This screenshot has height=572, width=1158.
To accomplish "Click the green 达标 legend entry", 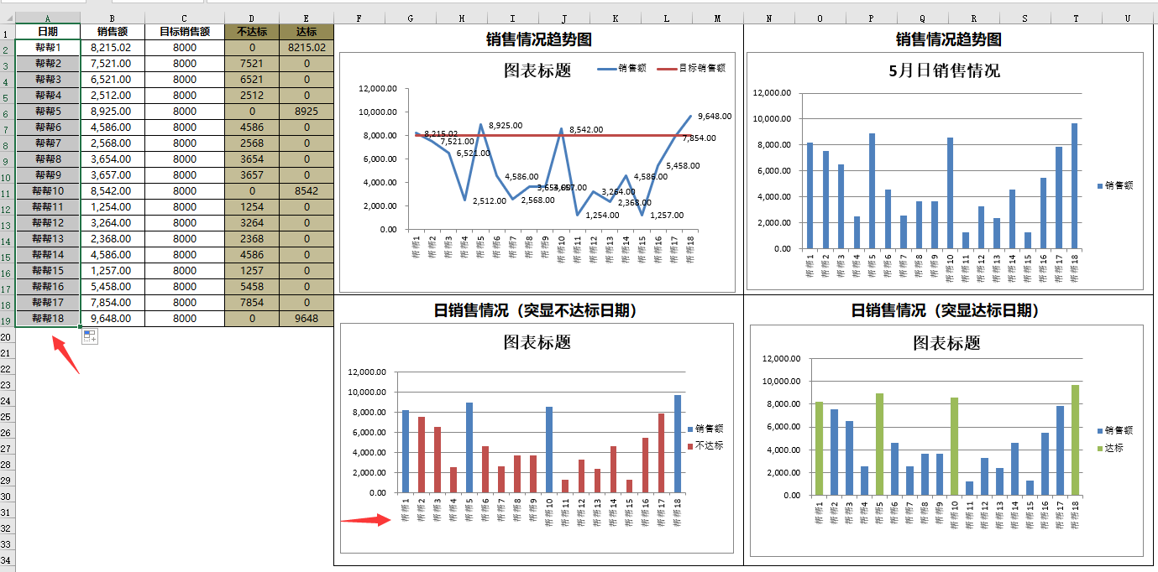I will tap(1109, 448).
